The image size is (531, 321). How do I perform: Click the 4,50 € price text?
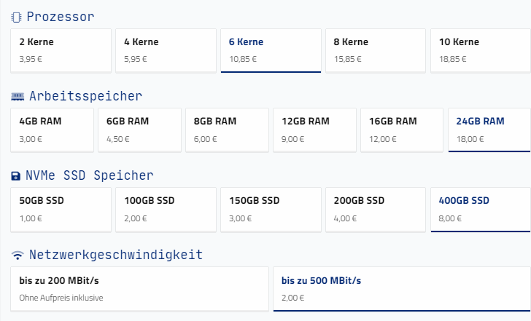[118, 139]
